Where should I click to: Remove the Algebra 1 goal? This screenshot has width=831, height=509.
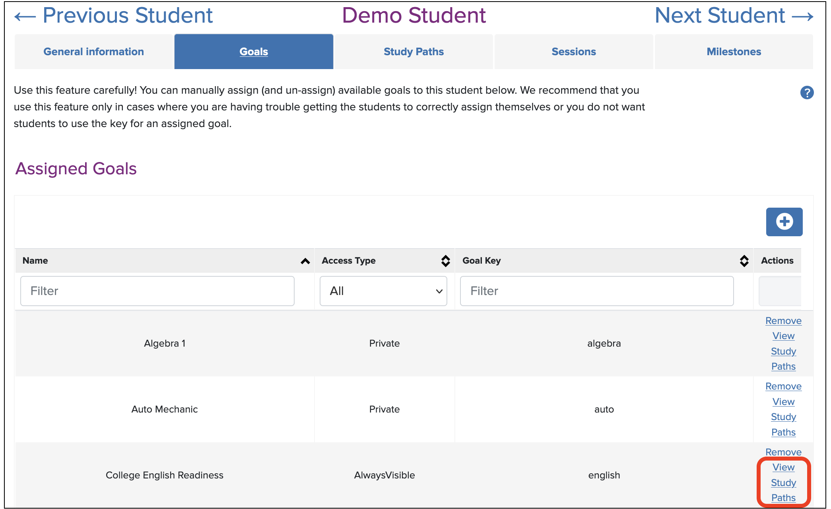point(783,321)
